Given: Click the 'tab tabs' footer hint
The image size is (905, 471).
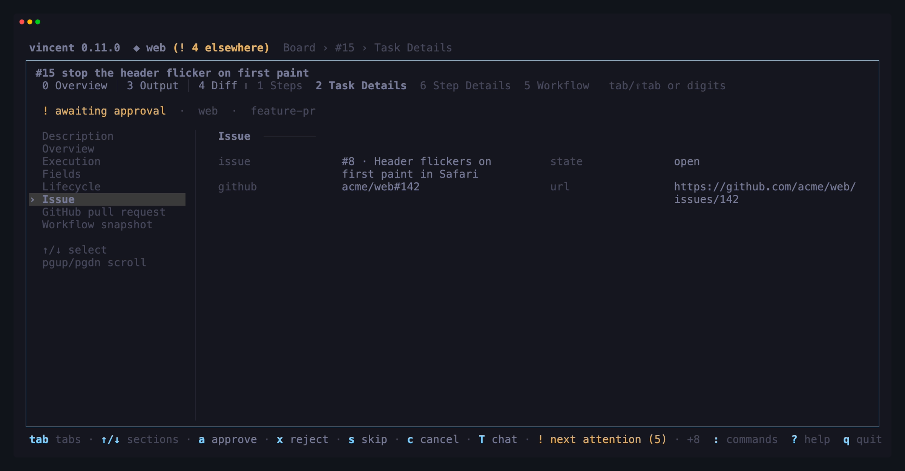Looking at the screenshot, I should click(x=55, y=439).
